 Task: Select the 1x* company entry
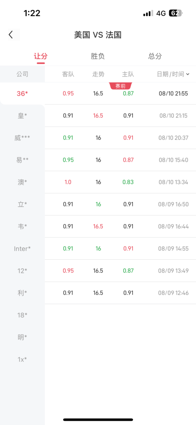22,360
